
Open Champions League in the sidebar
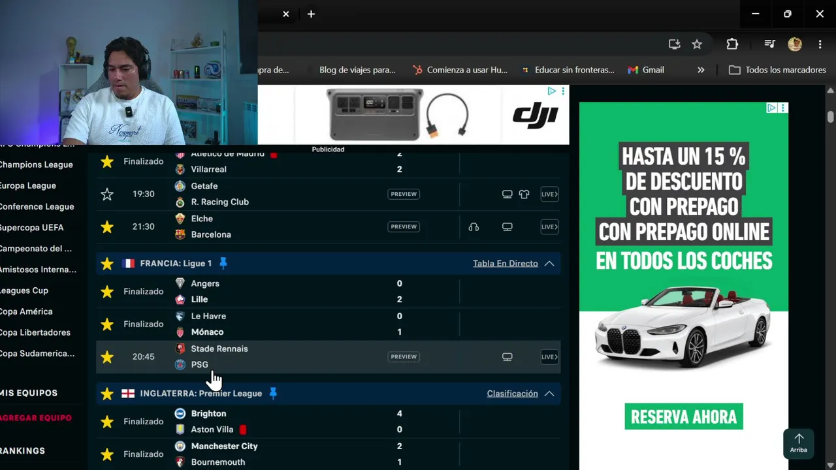click(x=37, y=164)
